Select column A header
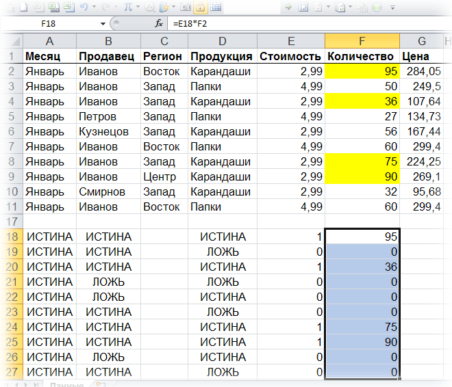The height and width of the screenshot is (387, 452). (49, 41)
